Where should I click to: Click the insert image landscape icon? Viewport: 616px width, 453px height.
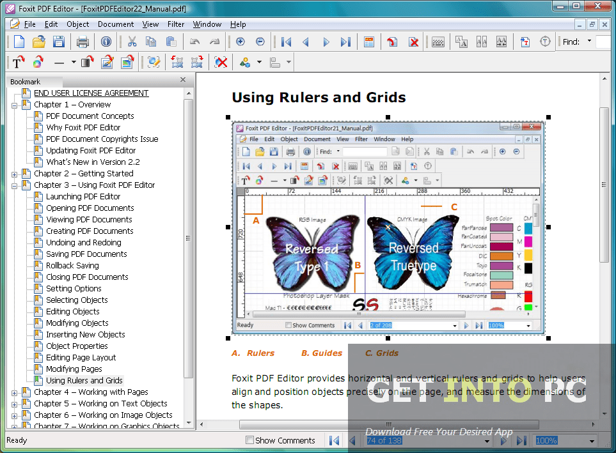click(127, 62)
